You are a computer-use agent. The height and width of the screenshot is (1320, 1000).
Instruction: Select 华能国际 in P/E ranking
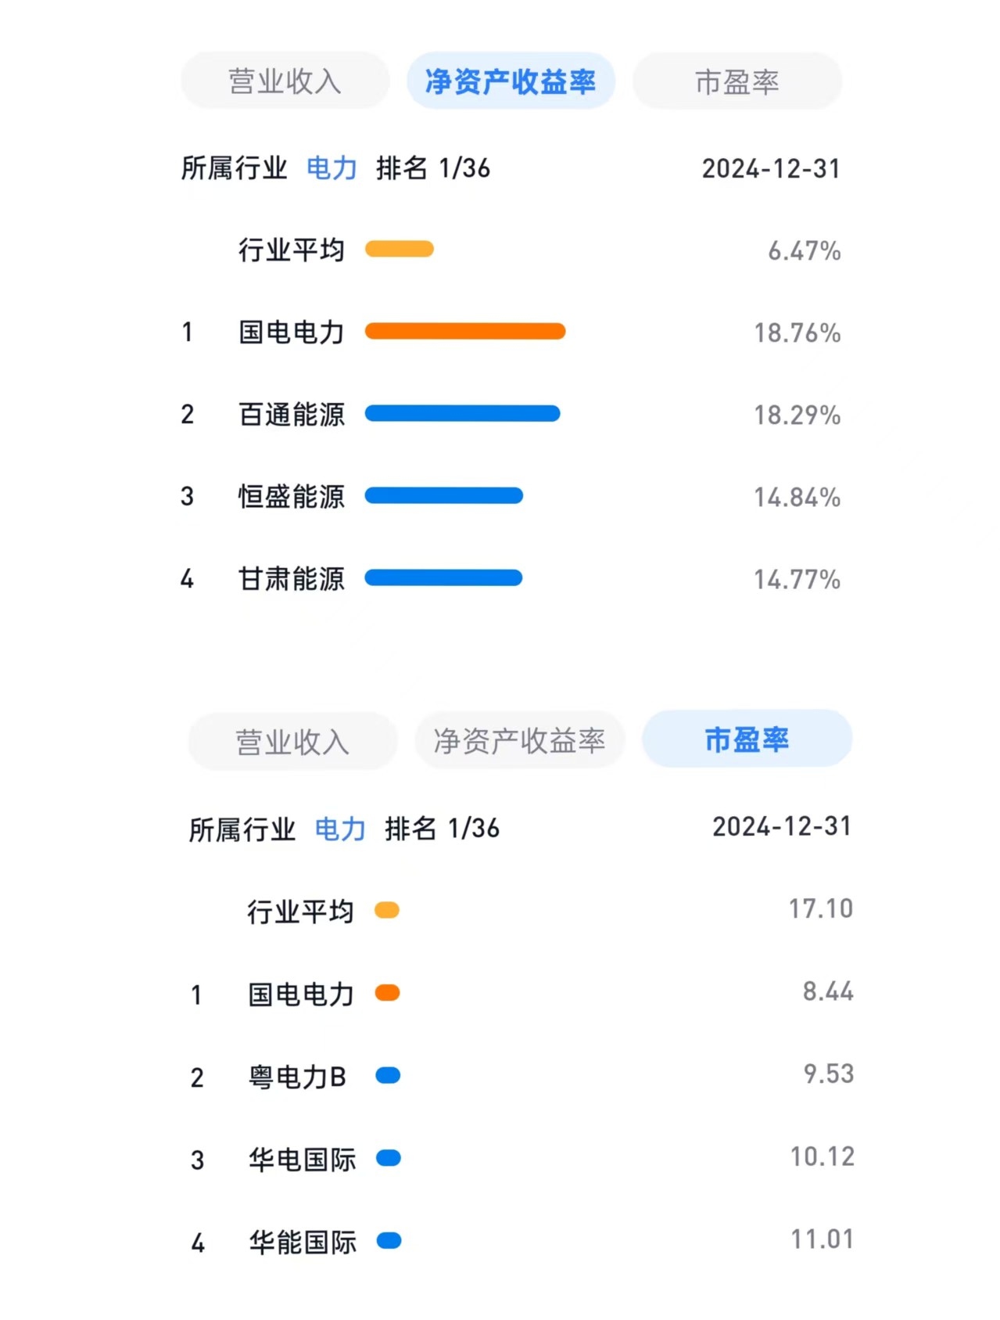tap(303, 1242)
